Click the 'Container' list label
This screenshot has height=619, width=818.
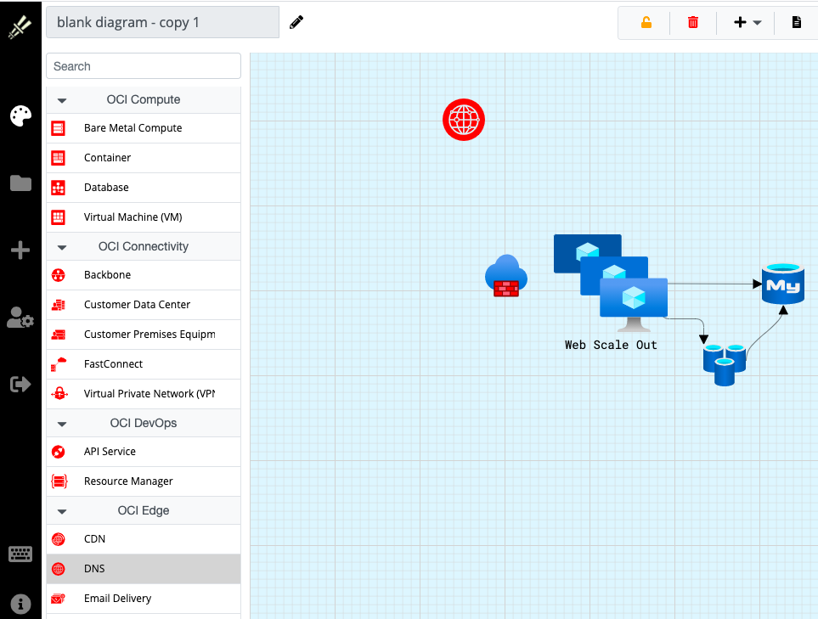click(108, 157)
